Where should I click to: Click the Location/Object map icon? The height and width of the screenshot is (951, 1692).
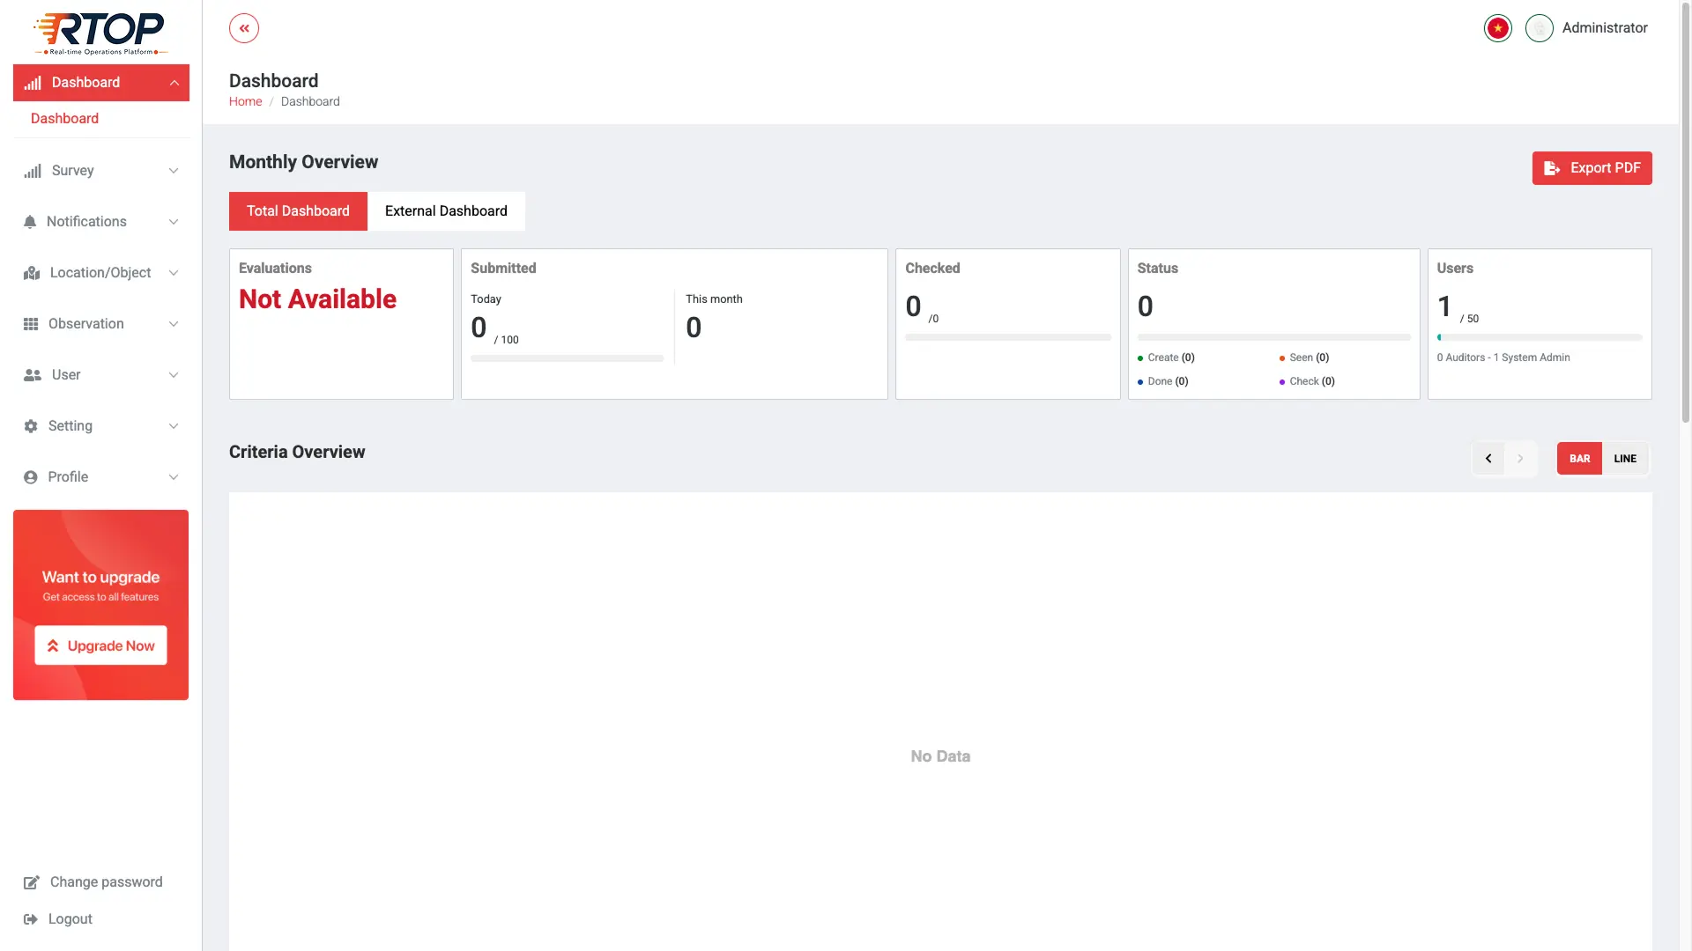click(x=32, y=273)
